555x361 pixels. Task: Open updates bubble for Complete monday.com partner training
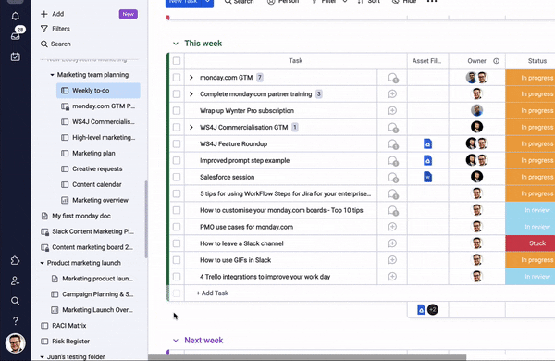pos(392,93)
